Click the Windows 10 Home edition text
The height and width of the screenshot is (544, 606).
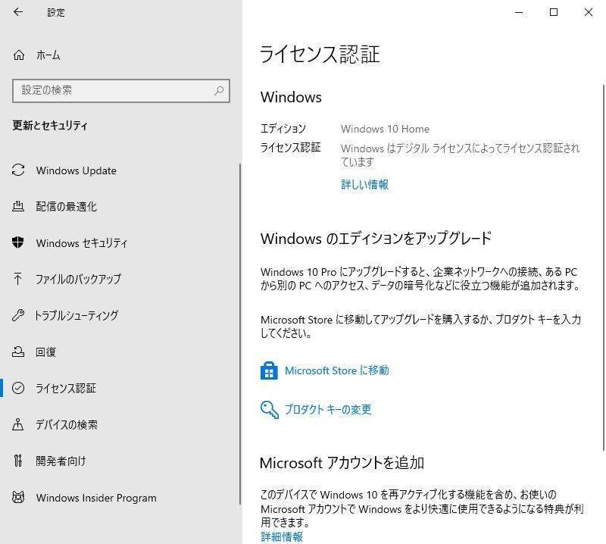[x=385, y=129]
